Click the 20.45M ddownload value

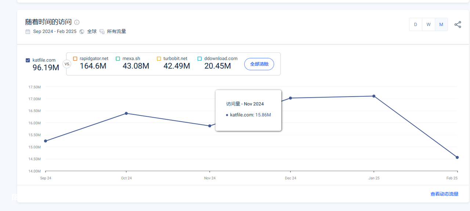click(218, 66)
